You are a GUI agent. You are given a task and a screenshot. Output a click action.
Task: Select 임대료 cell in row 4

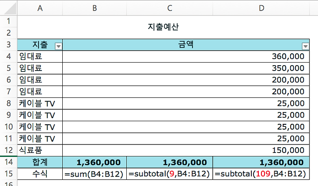[x=40, y=56]
